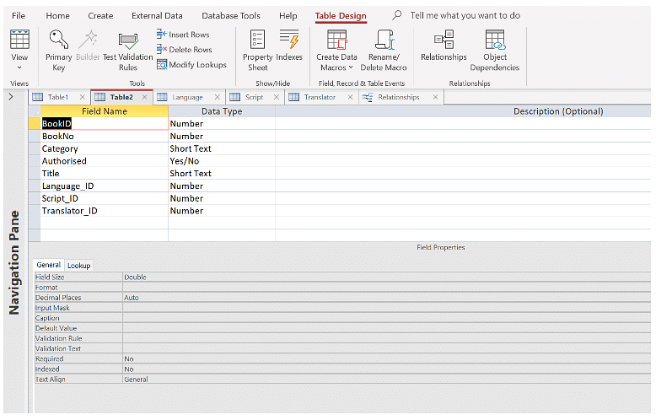Click the Text Align value General
The height and width of the screenshot is (420, 656).
click(386, 380)
